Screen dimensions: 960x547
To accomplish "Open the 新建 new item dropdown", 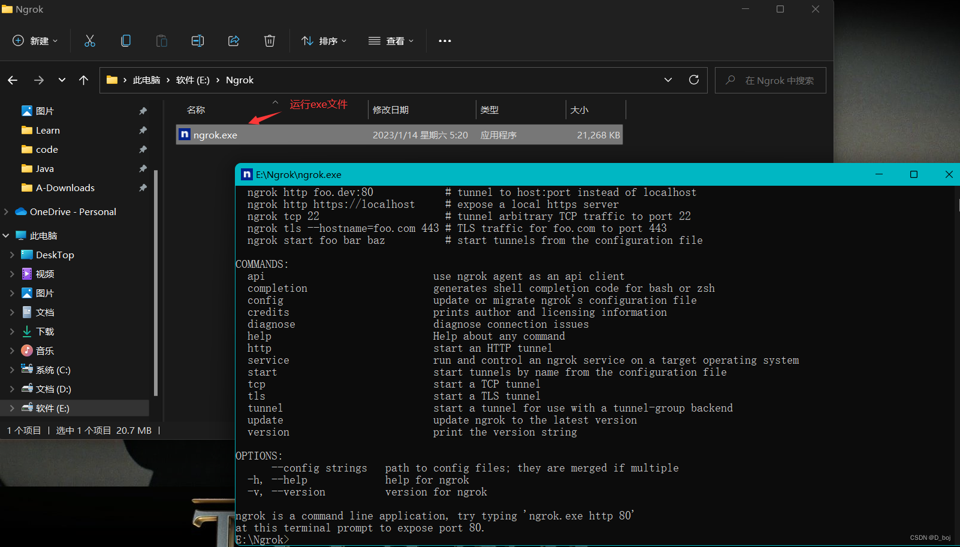I will click(35, 41).
